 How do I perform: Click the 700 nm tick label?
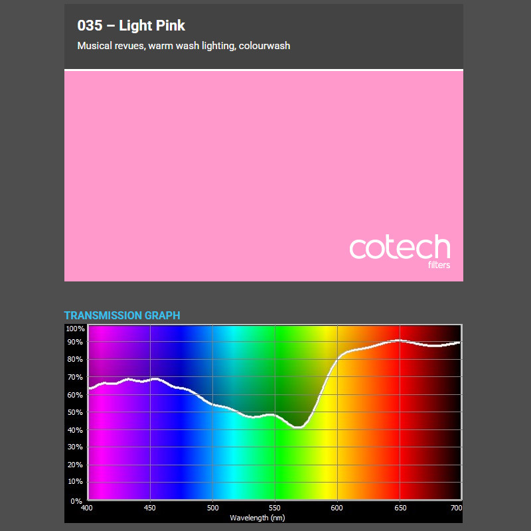pos(457,506)
